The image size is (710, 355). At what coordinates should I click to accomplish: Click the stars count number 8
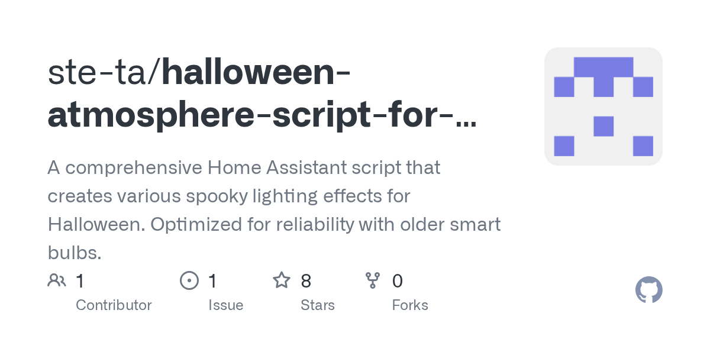[x=306, y=281]
